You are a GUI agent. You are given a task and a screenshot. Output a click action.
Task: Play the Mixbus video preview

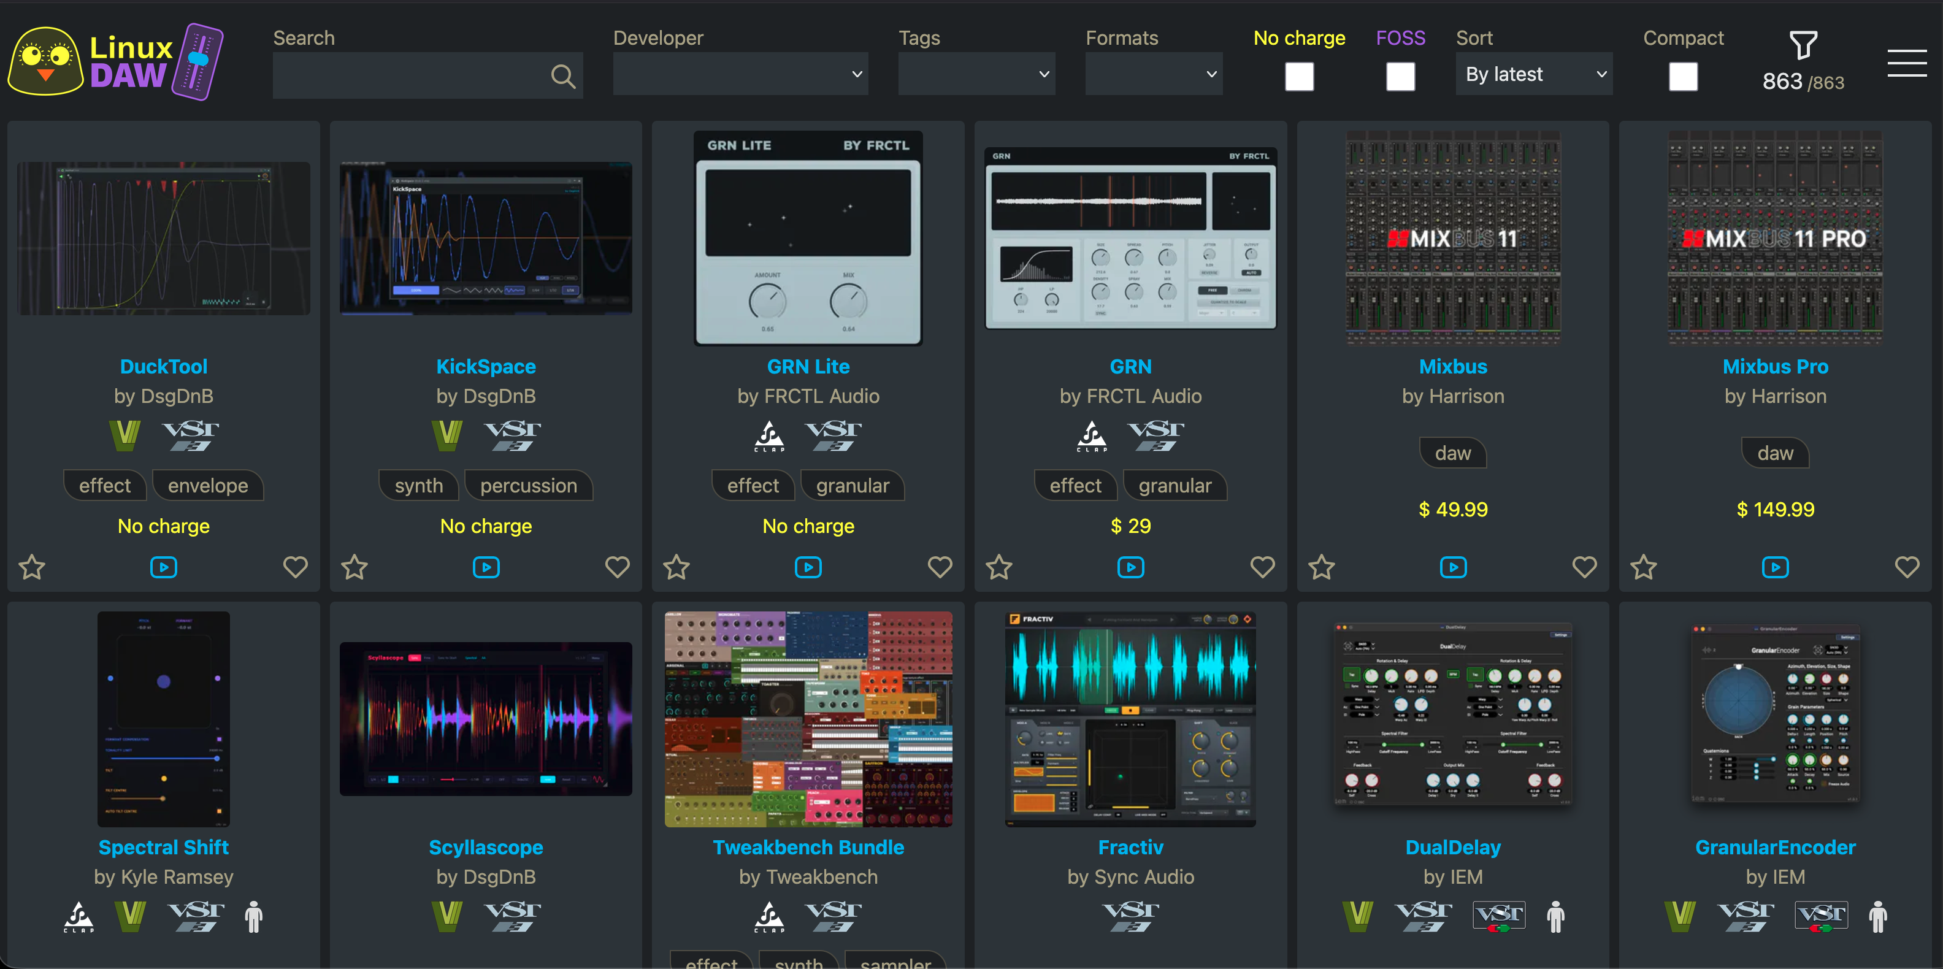click(1453, 567)
